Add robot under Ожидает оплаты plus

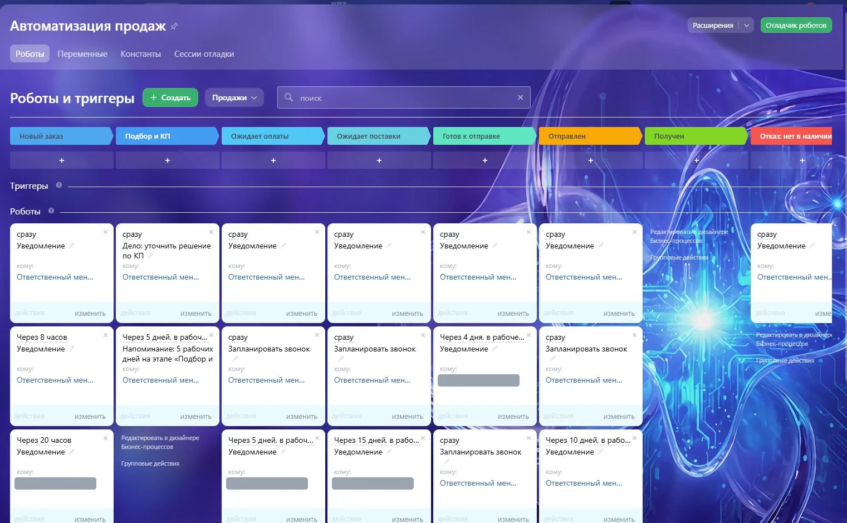click(273, 160)
